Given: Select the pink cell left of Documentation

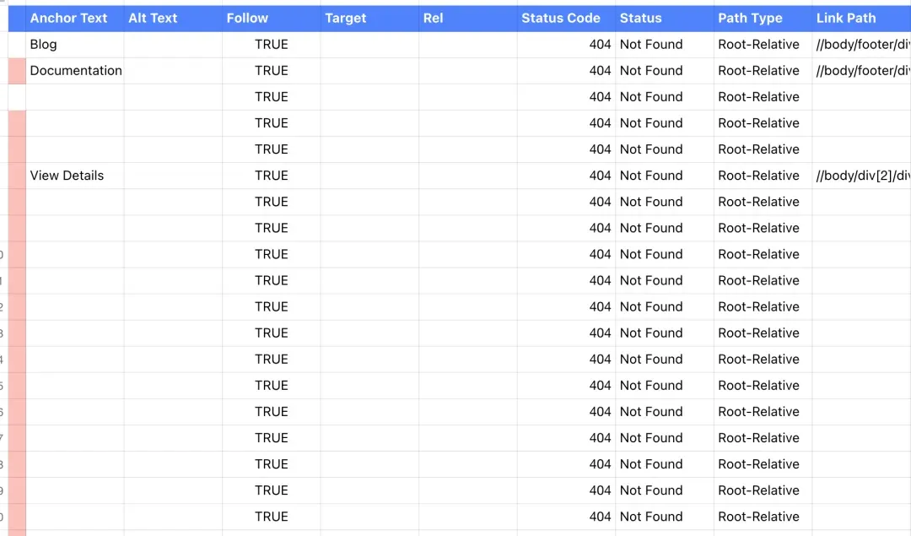Looking at the screenshot, I should pos(17,71).
